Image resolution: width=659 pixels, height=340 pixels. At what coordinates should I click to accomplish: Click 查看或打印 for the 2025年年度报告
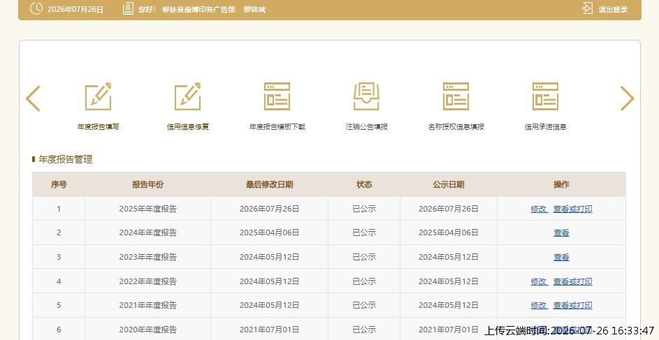pyautogui.click(x=573, y=209)
